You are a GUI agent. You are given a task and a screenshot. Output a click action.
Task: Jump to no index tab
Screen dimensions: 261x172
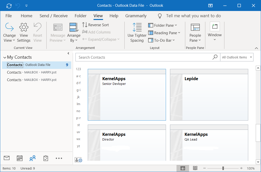[78, 111]
